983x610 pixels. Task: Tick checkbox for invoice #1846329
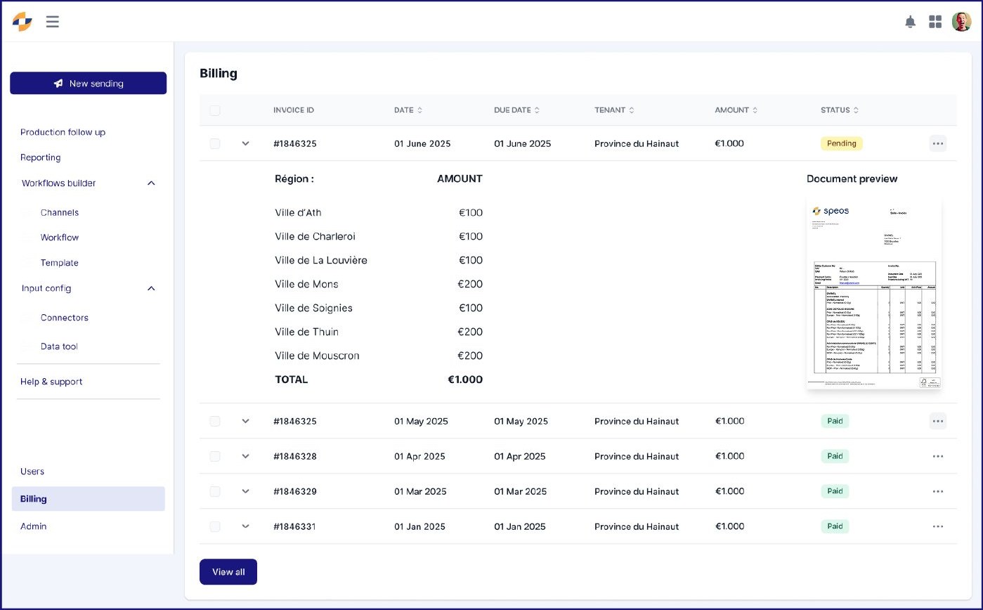(x=215, y=491)
